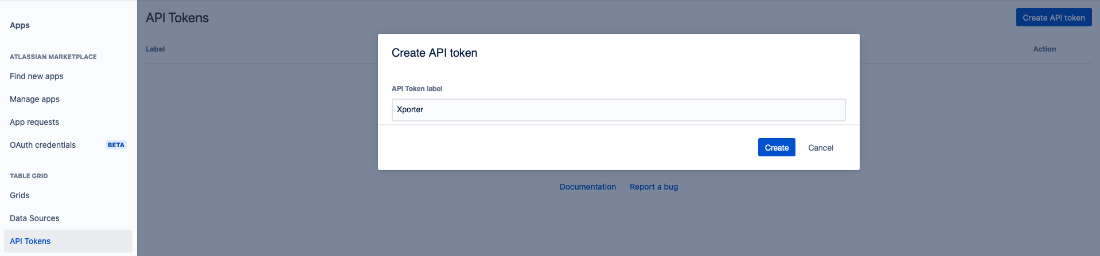Image resolution: width=1100 pixels, height=256 pixels.
Task: Click the BETA badge
Action: tap(116, 145)
